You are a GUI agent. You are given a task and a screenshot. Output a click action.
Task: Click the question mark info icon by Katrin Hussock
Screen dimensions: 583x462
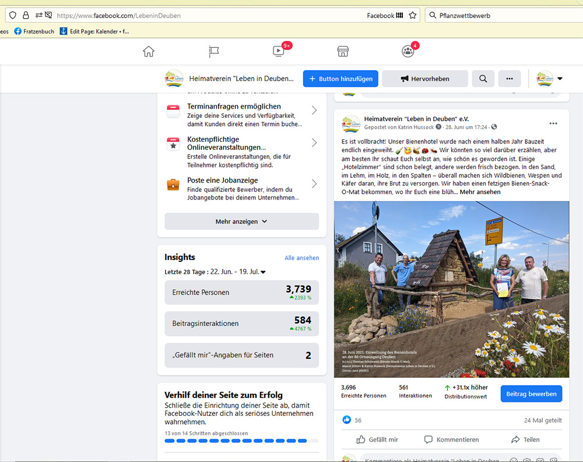coord(438,127)
